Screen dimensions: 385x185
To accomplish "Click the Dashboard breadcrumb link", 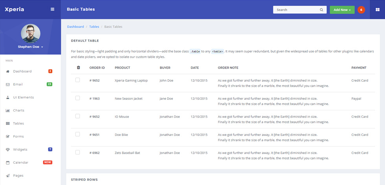I will (x=75, y=26).
